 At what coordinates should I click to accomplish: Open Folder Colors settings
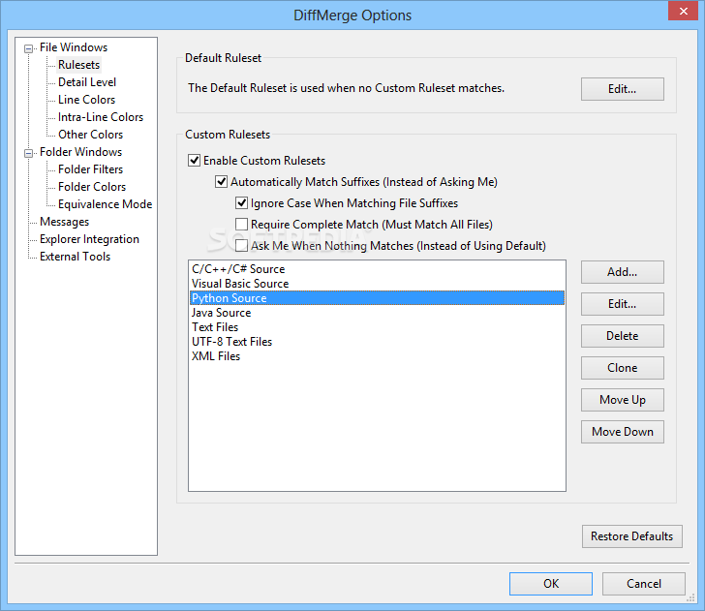pos(92,187)
